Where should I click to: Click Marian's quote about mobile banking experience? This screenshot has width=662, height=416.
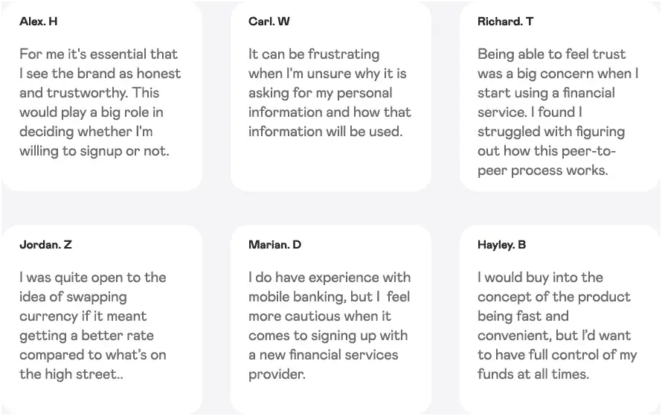[x=329, y=326]
